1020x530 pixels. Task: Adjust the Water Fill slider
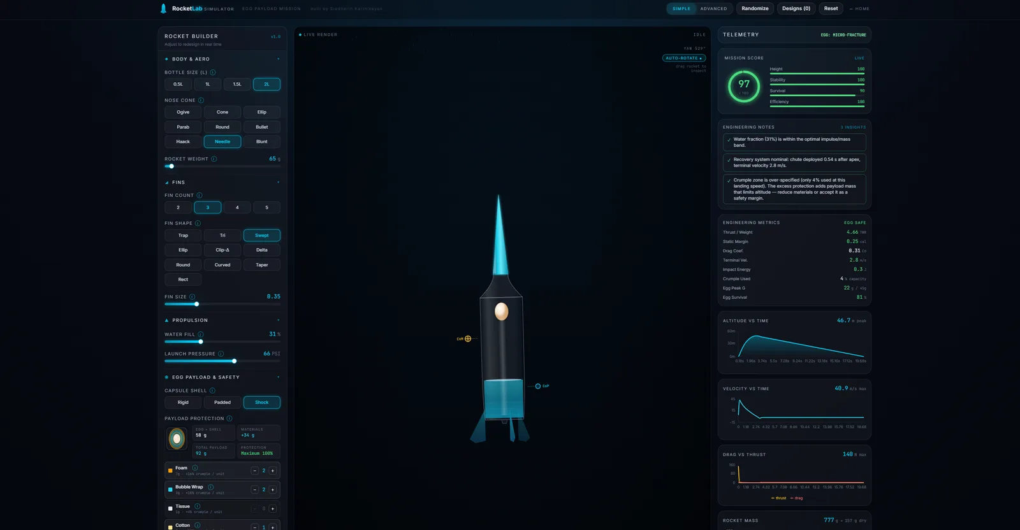[222, 341]
